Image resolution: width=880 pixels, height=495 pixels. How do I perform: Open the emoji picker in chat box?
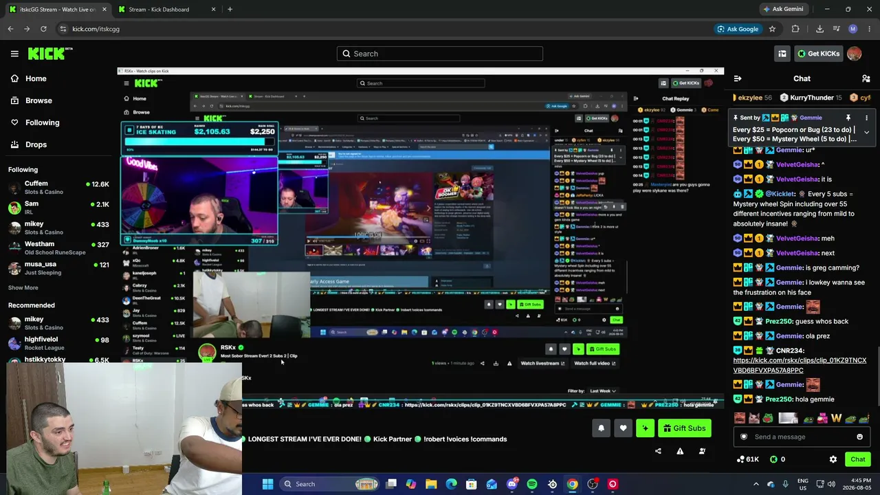pyautogui.click(x=859, y=437)
